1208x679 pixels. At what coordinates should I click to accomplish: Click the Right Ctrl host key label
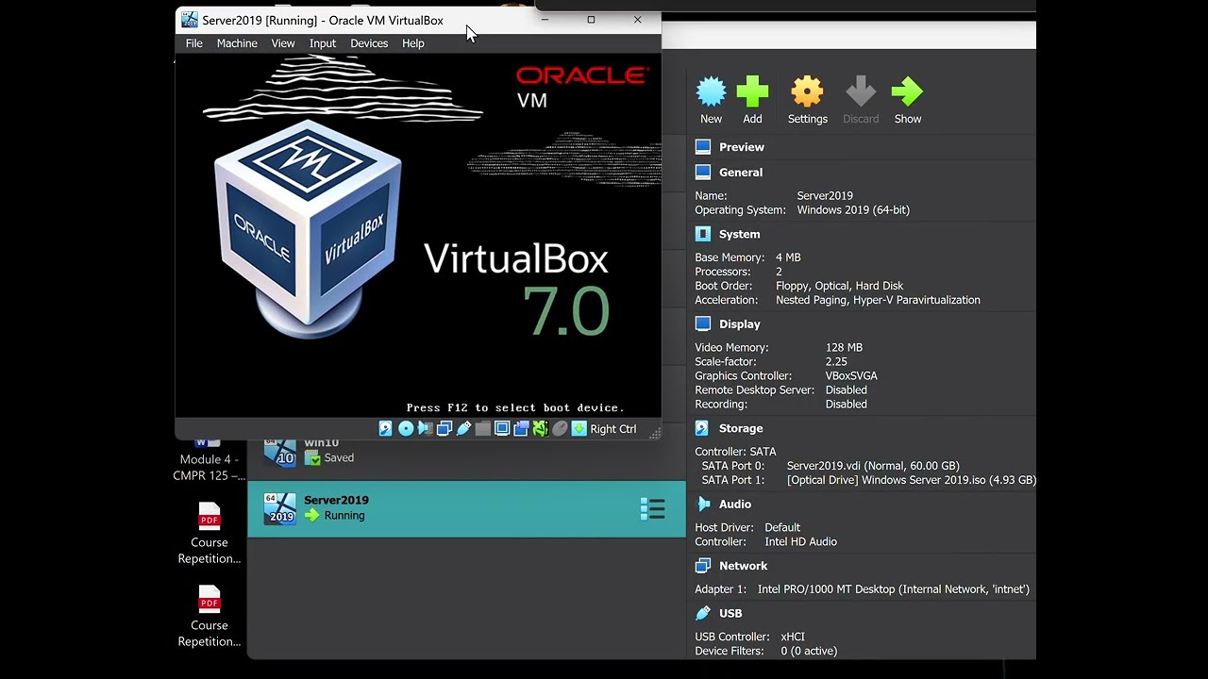tap(613, 429)
